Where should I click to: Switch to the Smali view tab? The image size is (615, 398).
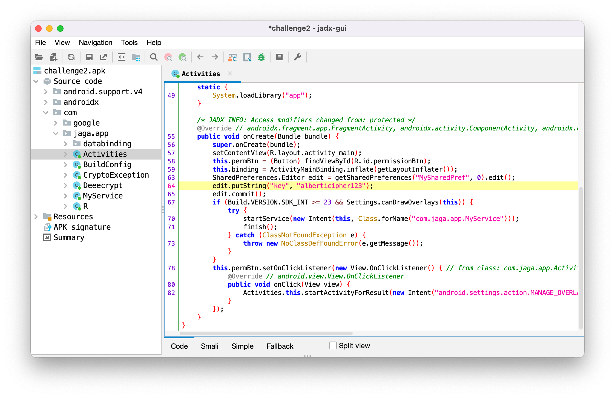point(209,346)
